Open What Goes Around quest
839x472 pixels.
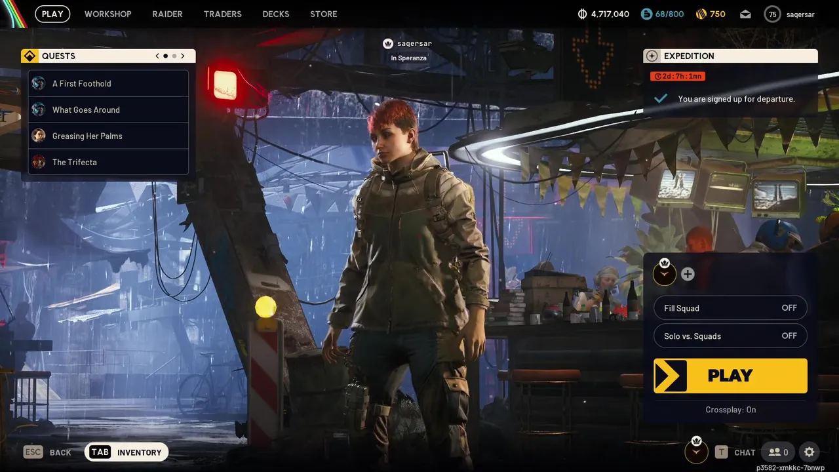(108, 109)
